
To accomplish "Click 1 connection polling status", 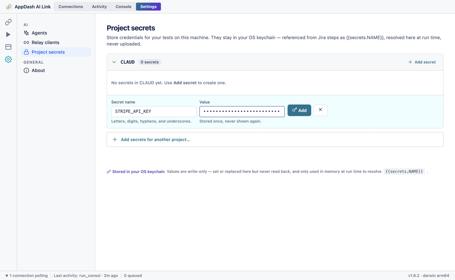I will pos(27,276).
